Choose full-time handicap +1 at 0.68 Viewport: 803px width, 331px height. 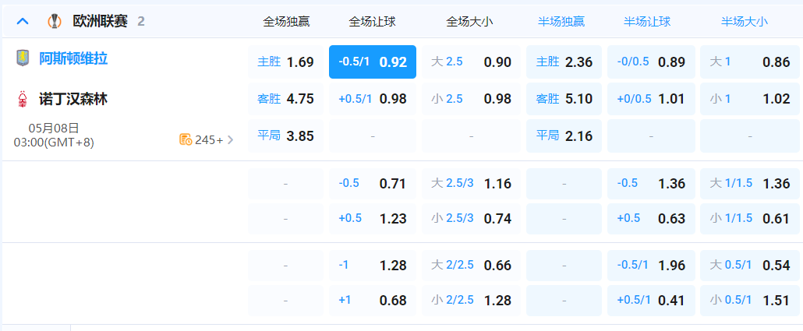(373, 301)
